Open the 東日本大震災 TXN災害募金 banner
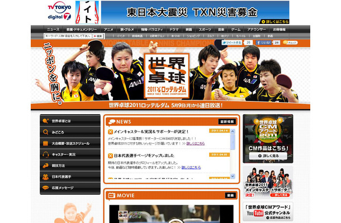The image size is (341, 223). click(x=195, y=12)
